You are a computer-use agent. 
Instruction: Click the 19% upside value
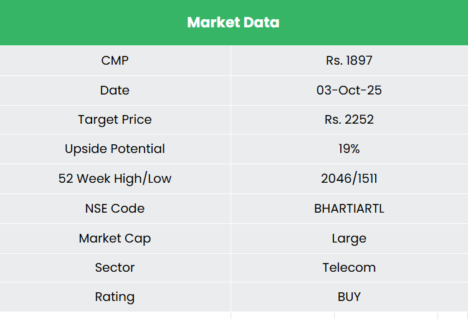[x=349, y=149]
